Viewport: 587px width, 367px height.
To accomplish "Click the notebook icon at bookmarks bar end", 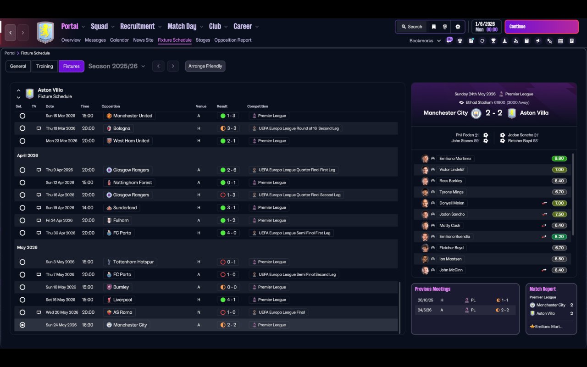I will coord(571,41).
